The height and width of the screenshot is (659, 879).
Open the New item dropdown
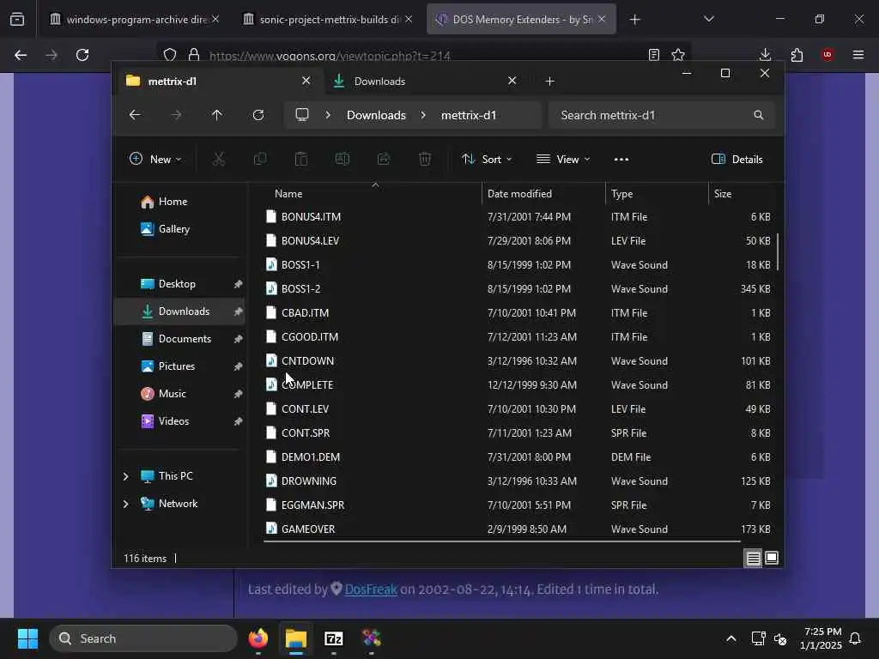[155, 159]
